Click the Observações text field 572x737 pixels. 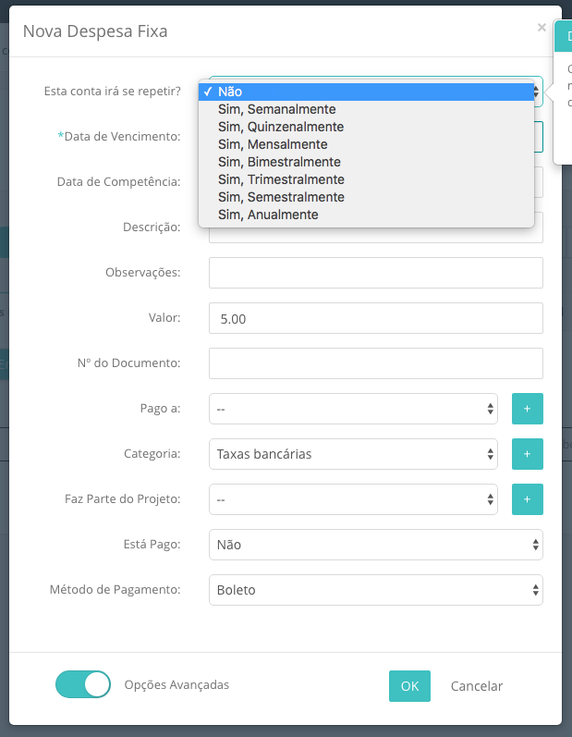pyautogui.click(x=376, y=273)
